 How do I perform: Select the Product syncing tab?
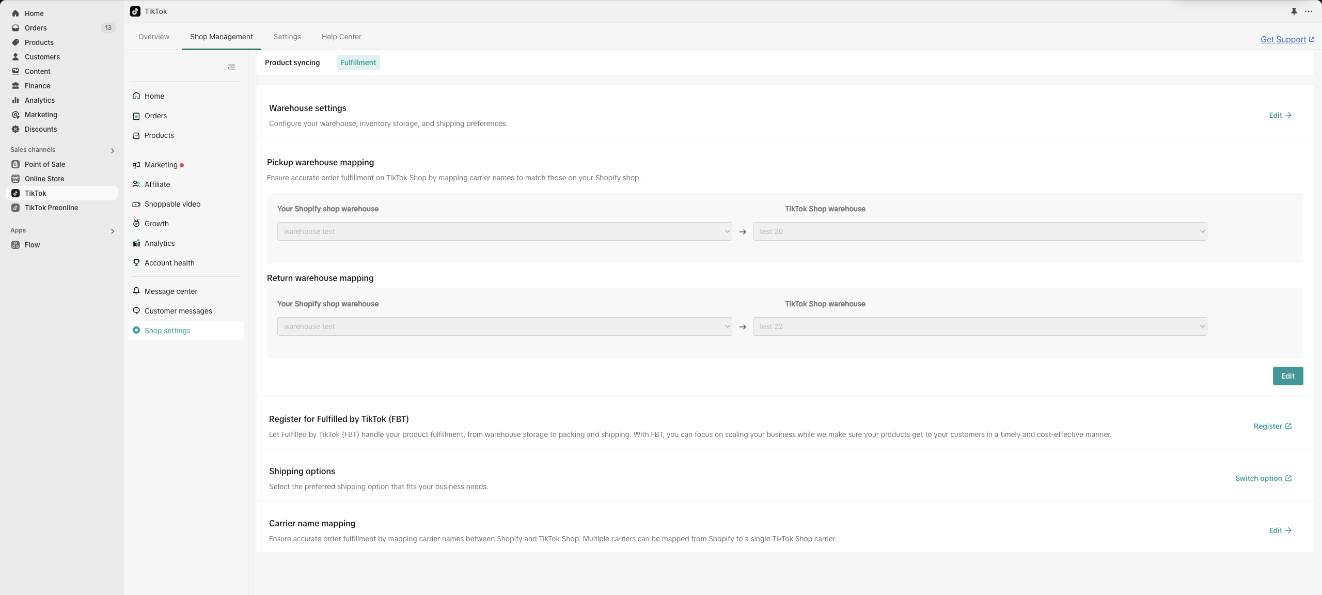coord(292,62)
